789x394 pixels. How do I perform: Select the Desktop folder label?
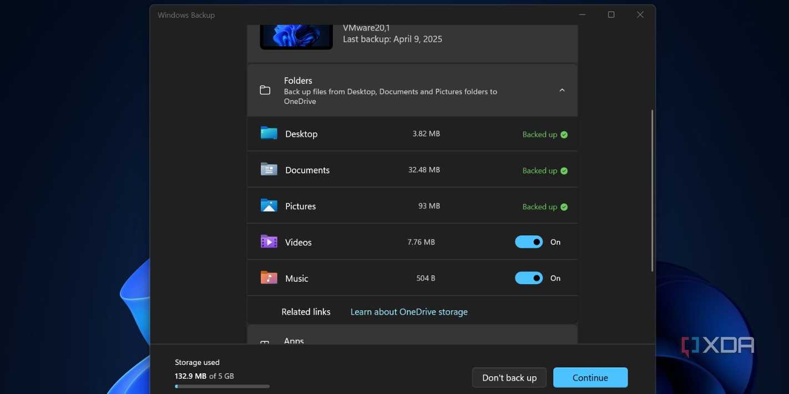pyautogui.click(x=301, y=134)
